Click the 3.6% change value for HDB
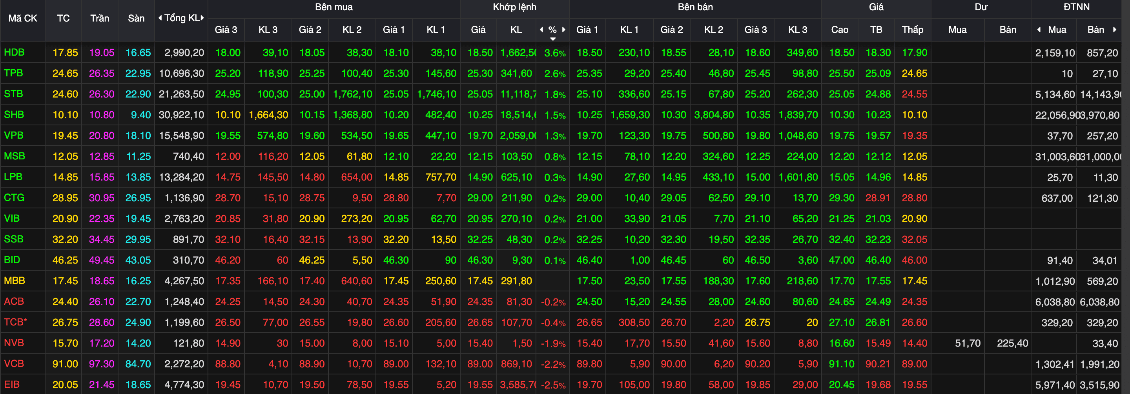The image size is (1130, 394). 554,53
